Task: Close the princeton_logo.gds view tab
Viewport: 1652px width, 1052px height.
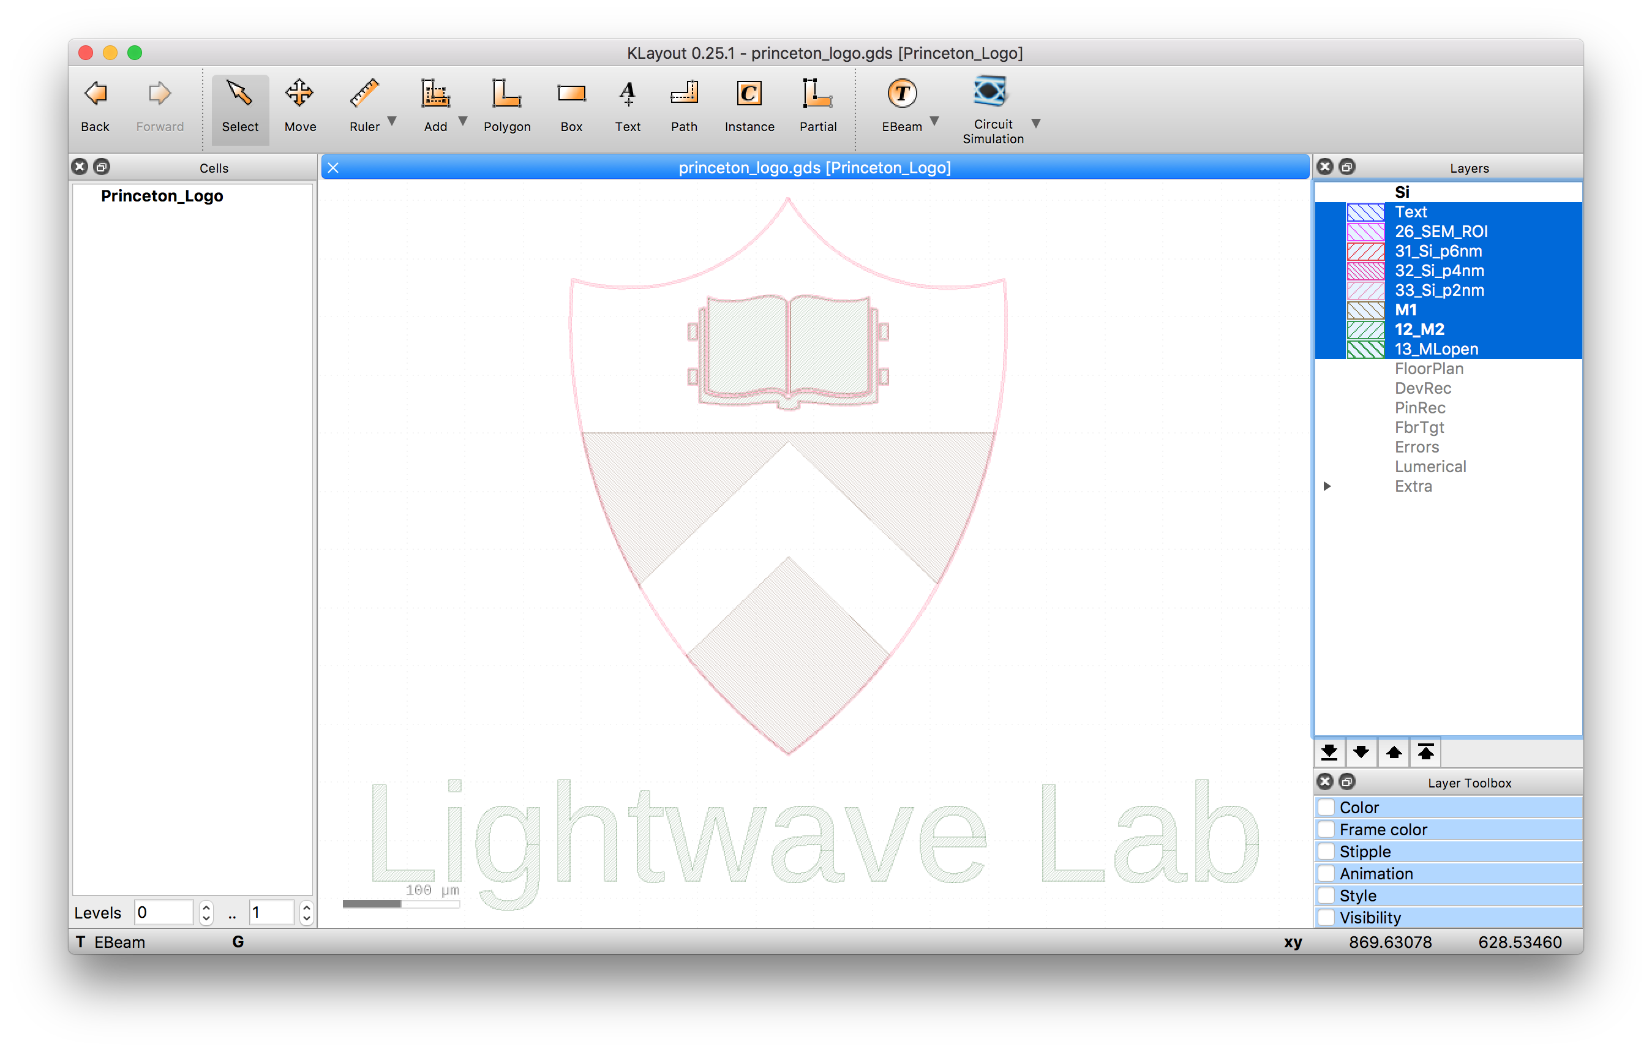Action: (x=334, y=167)
